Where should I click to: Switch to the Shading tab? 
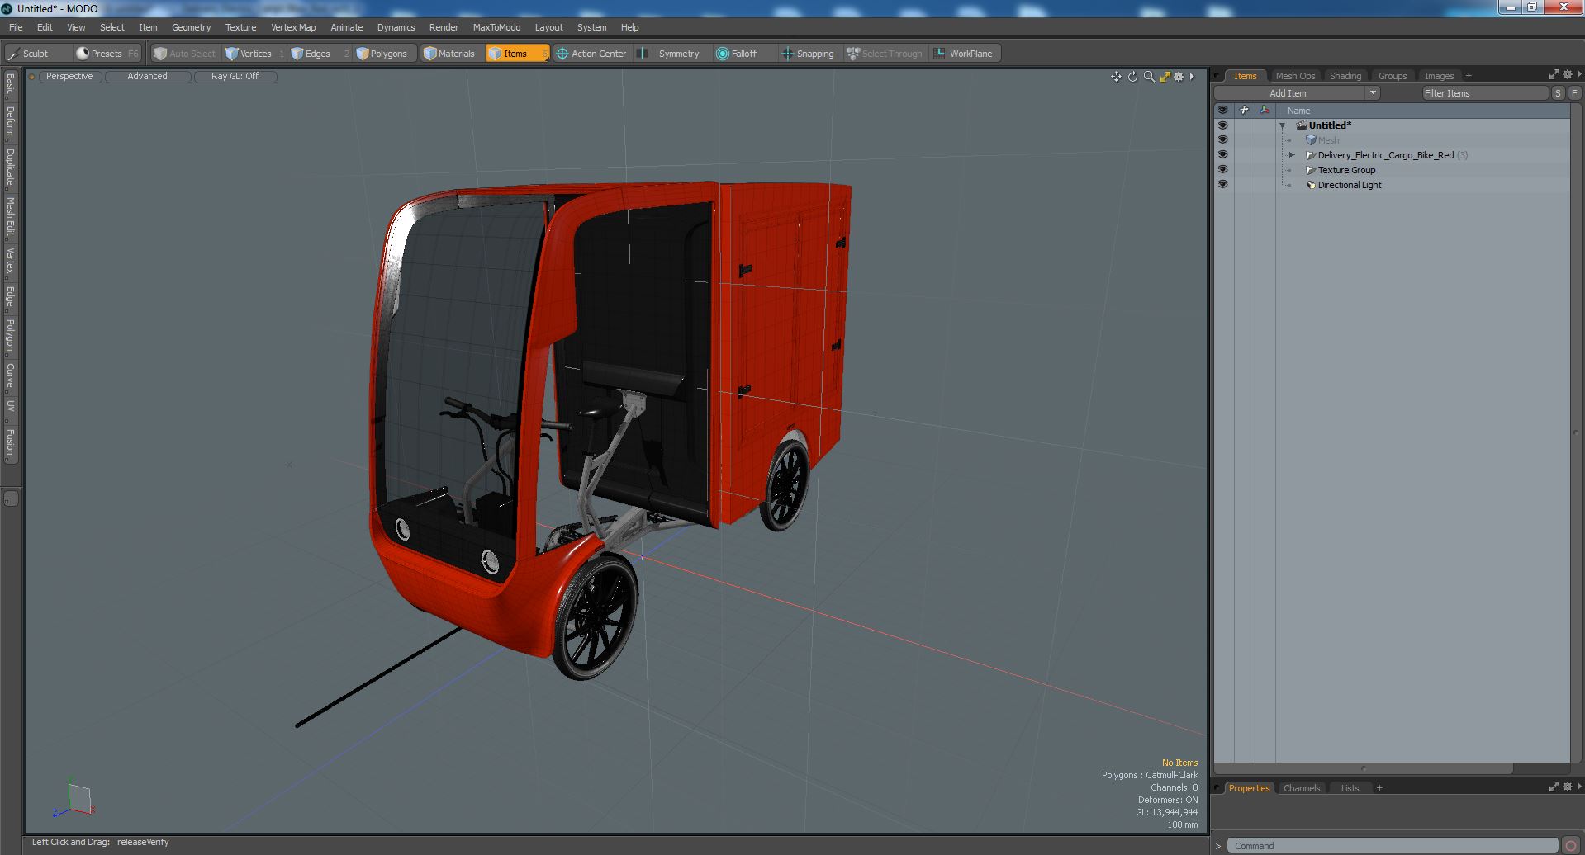(x=1345, y=76)
